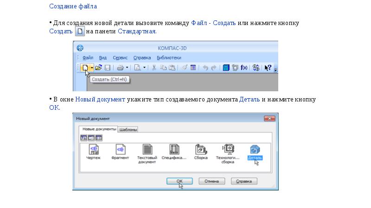Click the Open file folder icon

98,68
